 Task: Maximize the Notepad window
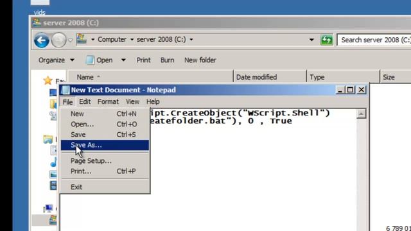point(350,90)
